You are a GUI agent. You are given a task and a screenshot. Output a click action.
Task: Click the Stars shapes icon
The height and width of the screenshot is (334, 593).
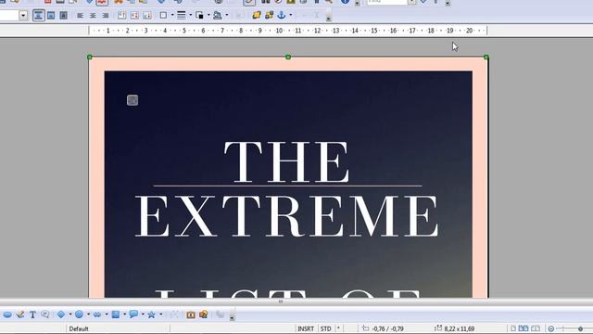[151, 315]
